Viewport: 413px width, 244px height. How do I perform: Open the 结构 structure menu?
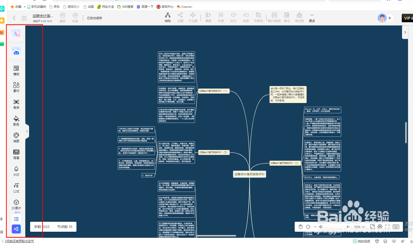(168, 18)
